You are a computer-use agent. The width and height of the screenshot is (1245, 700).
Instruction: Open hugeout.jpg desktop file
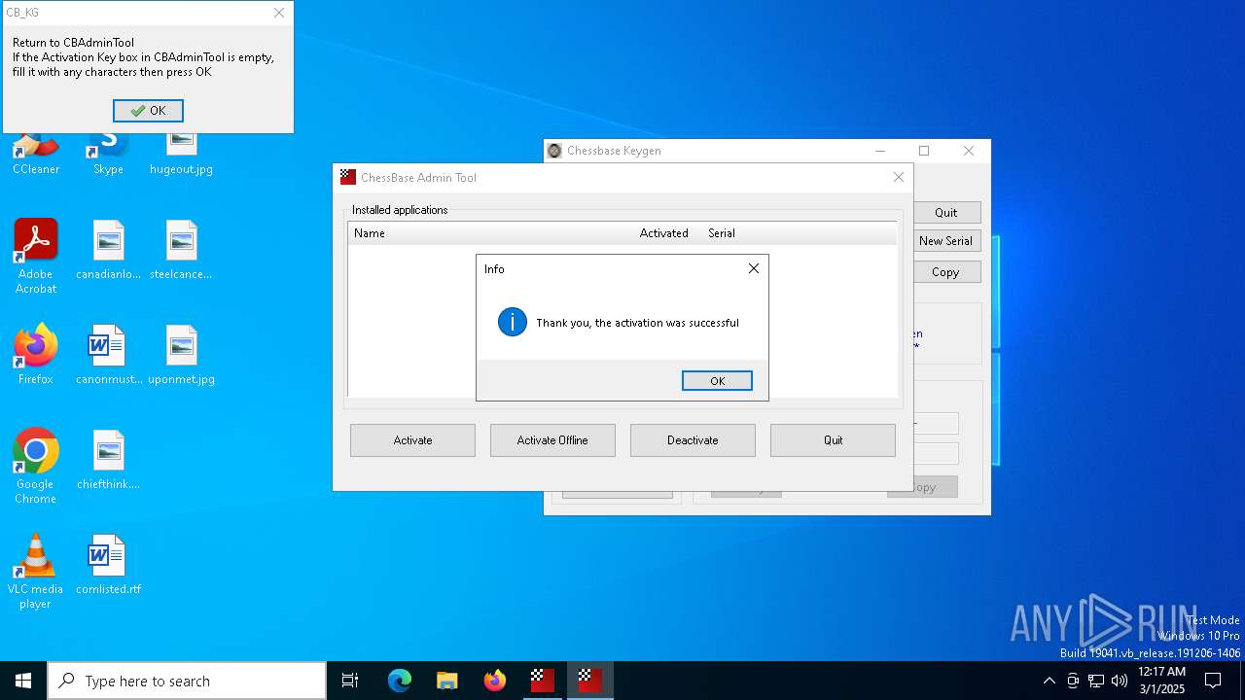pos(181,154)
